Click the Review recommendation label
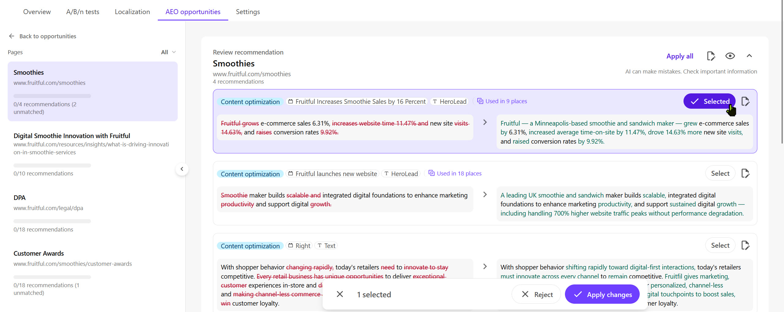The image size is (784, 312). pyautogui.click(x=248, y=52)
